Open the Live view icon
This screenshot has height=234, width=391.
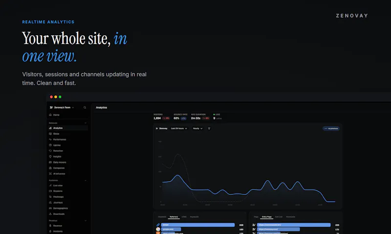[x=50, y=186]
